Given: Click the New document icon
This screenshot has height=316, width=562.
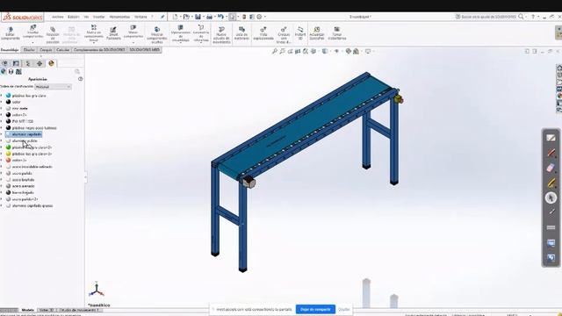Looking at the screenshot, I should point(175,17).
